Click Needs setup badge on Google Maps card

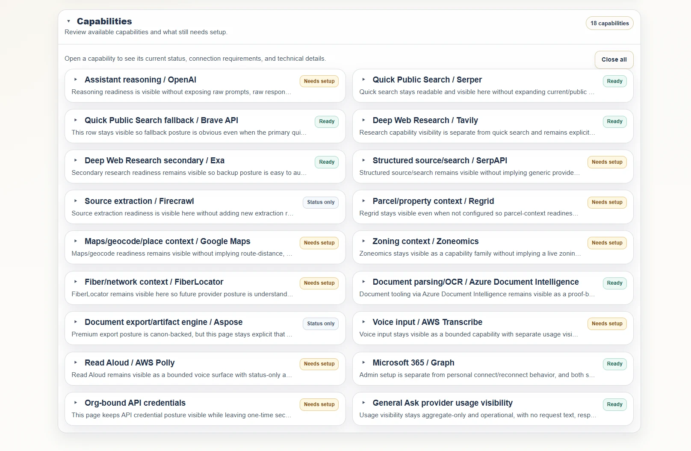click(x=319, y=243)
